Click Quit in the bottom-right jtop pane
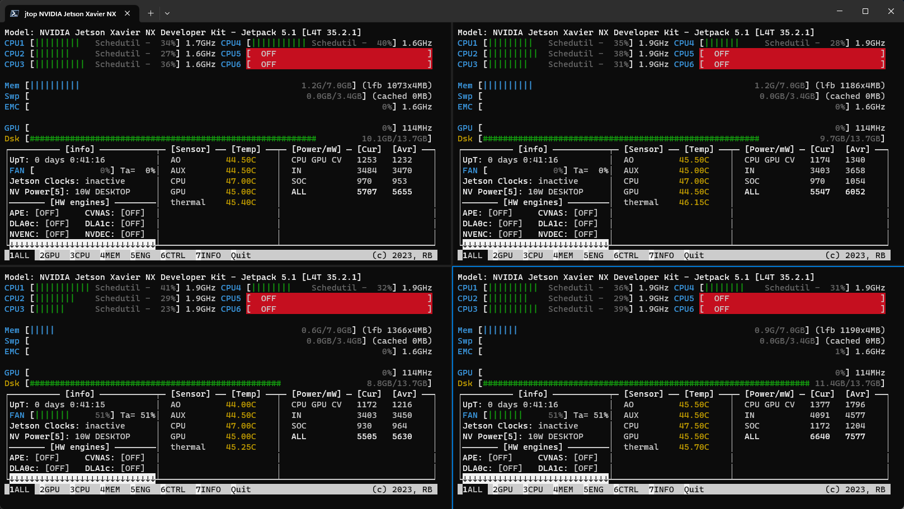Viewport: 904px width, 509px height. 694,489
